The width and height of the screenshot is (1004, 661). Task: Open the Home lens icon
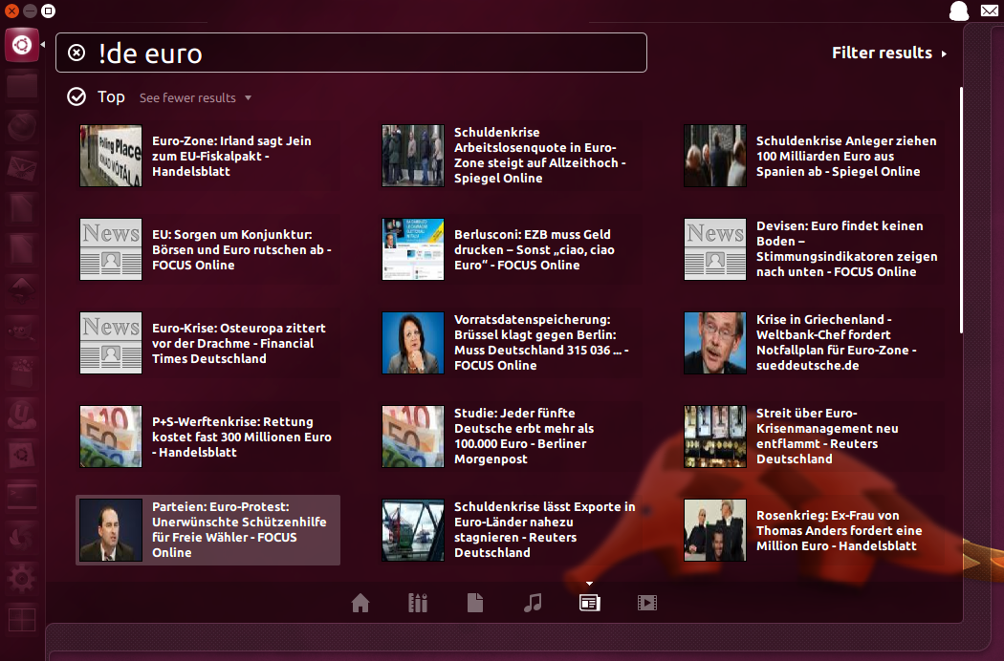[360, 603]
